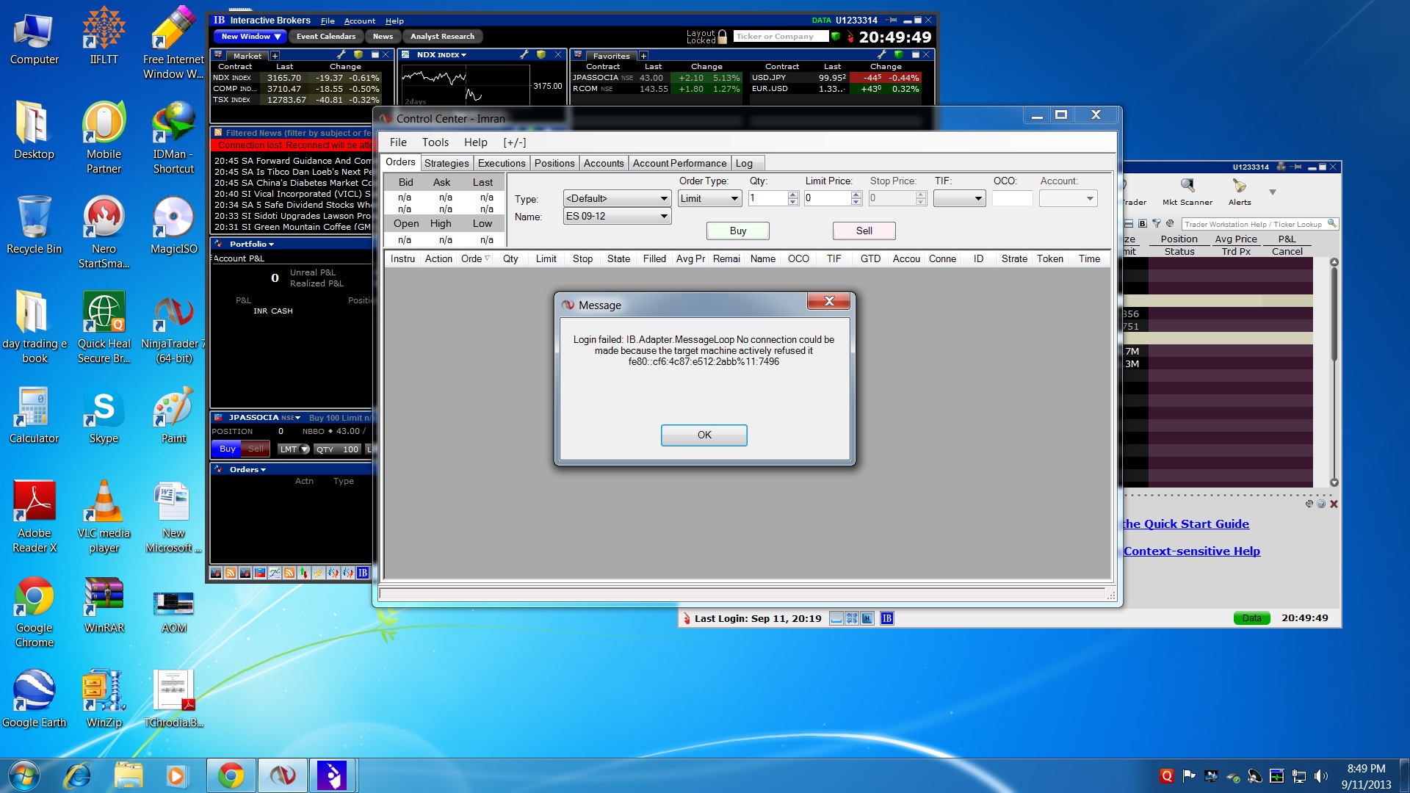Toggle Sell in the JPASSOCIA order panel
The image size is (1410, 793).
click(x=256, y=449)
